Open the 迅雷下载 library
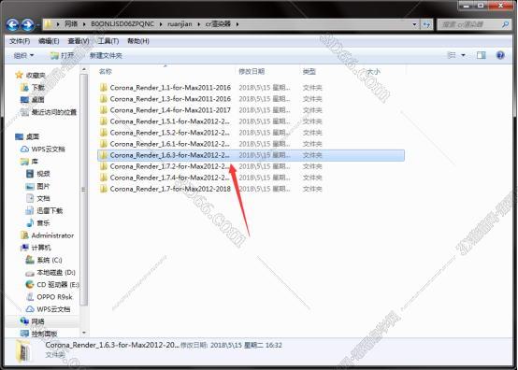Screen dimensions: 518x370 pos(50,210)
